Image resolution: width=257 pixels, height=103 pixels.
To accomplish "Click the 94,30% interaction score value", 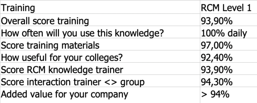I will (x=217, y=82).
